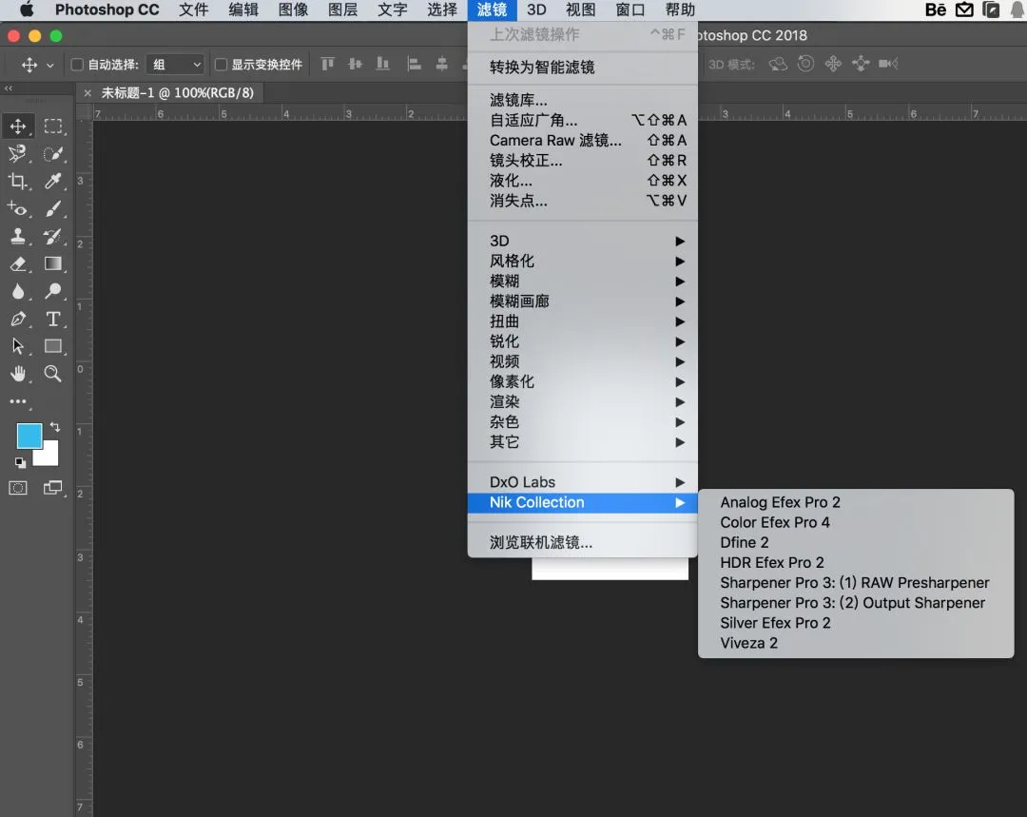Swap foreground and background colors

pyautogui.click(x=55, y=427)
